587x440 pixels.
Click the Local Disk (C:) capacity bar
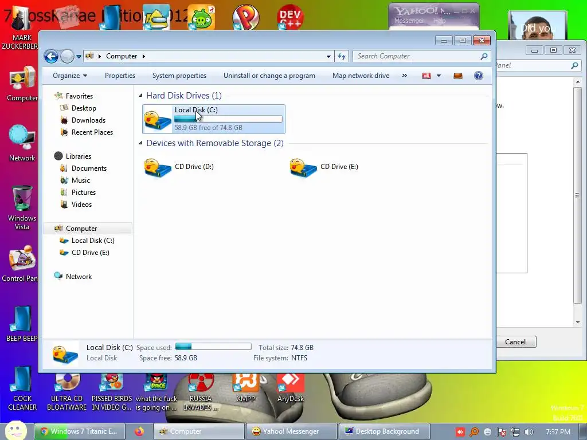tap(228, 119)
